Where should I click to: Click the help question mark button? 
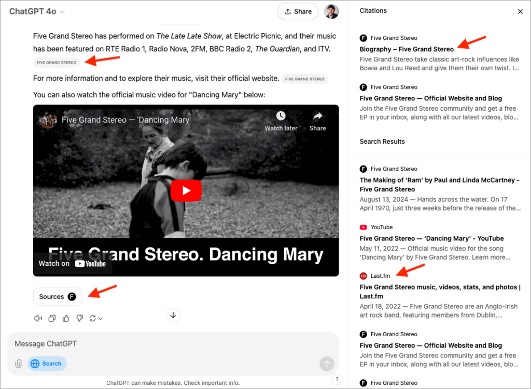(x=337, y=379)
